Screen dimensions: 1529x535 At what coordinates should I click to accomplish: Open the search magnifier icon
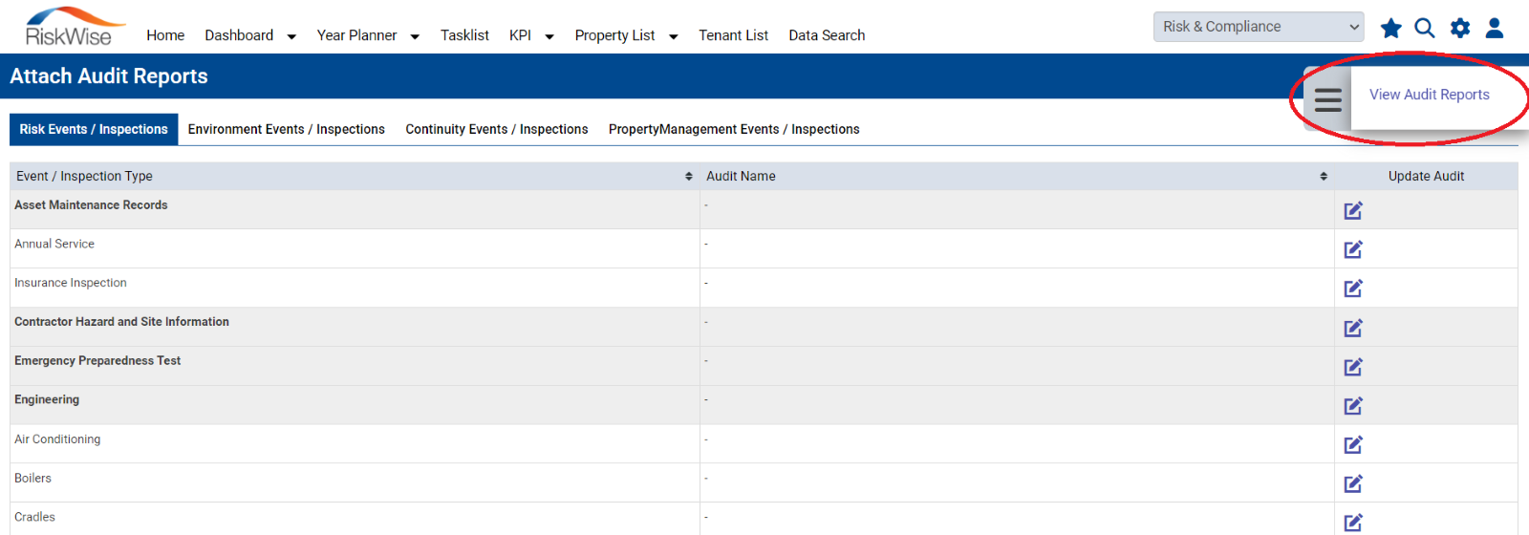[x=1425, y=28]
